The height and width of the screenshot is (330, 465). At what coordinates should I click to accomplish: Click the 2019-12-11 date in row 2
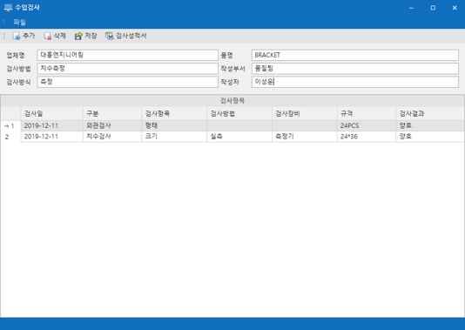tap(52, 137)
